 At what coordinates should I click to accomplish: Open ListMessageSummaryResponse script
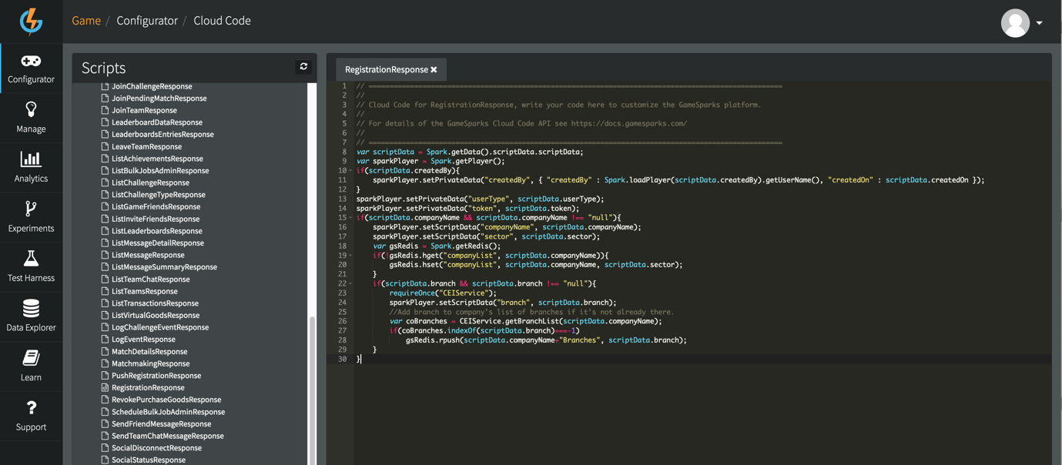click(x=164, y=267)
